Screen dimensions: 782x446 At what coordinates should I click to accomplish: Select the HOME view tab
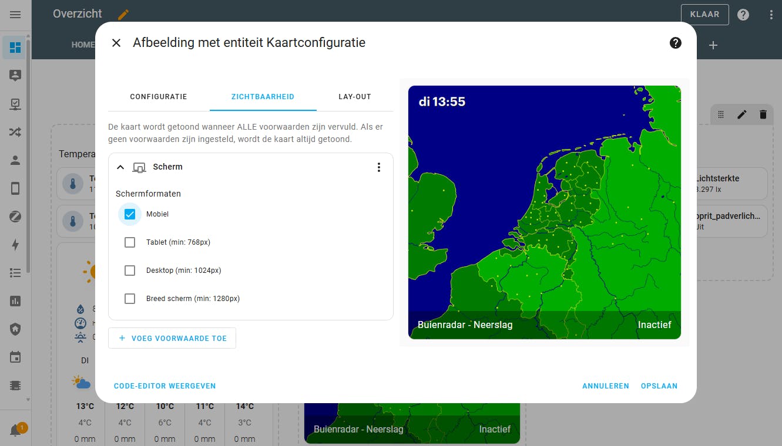coord(83,45)
